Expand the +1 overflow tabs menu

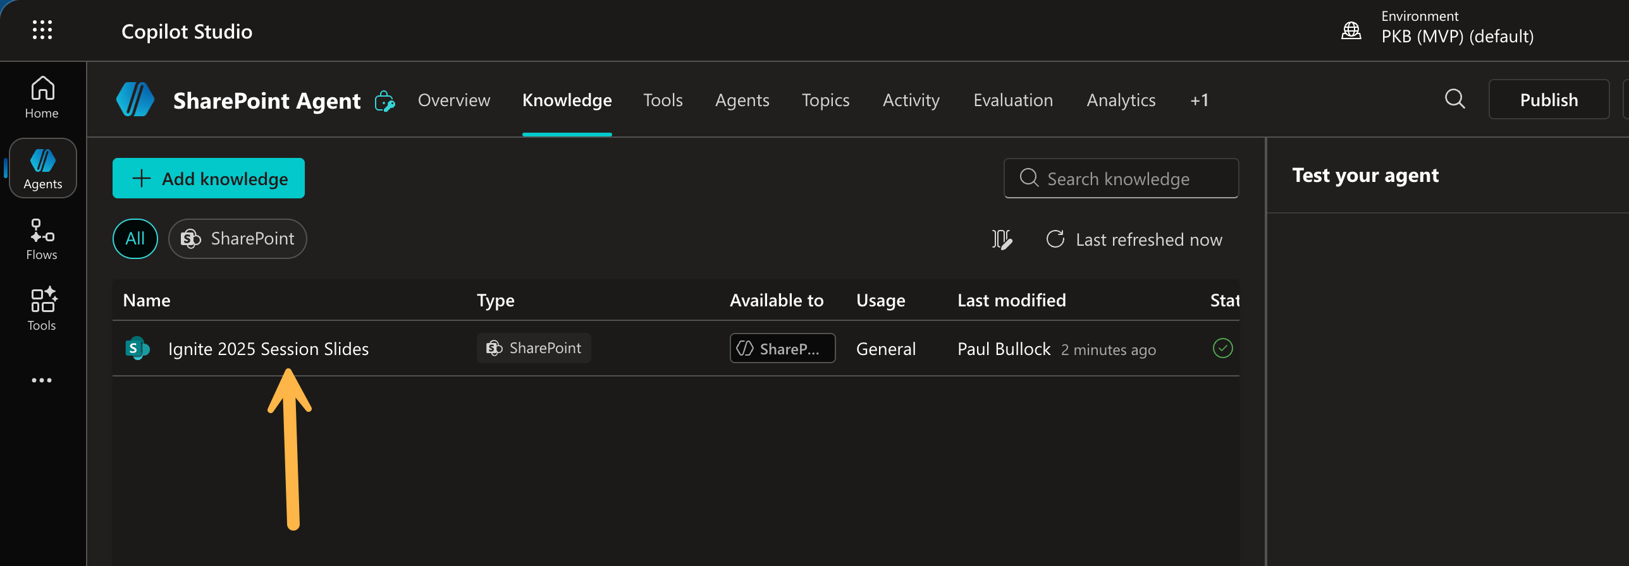(1199, 100)
